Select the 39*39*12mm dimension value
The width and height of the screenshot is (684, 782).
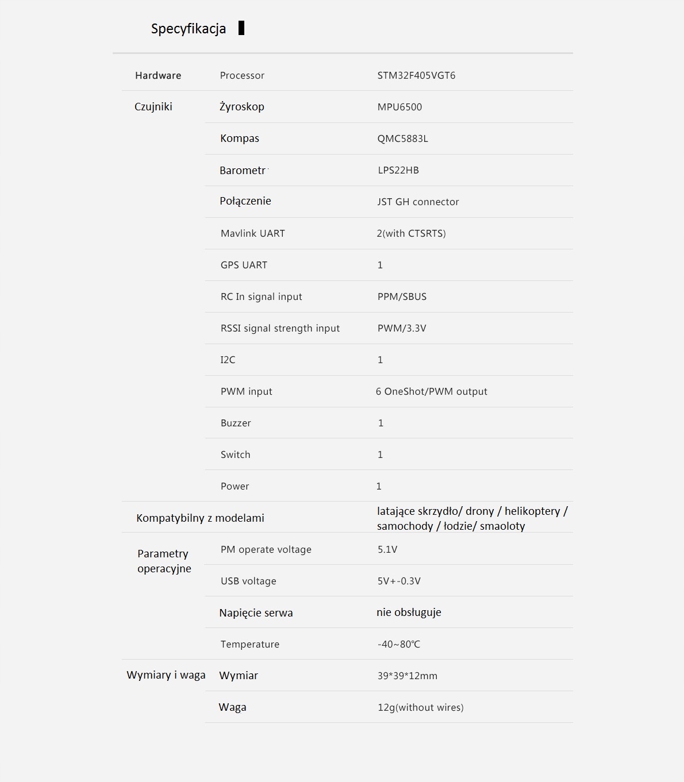[407, 676]
